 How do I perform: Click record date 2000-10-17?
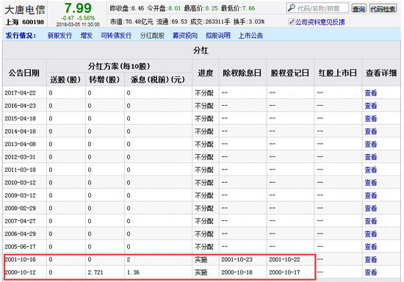(284, 272)
